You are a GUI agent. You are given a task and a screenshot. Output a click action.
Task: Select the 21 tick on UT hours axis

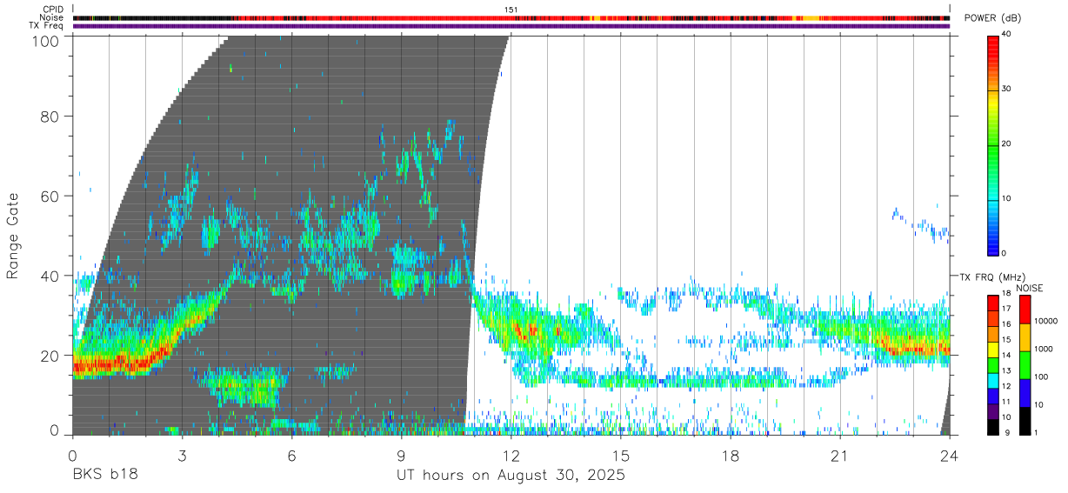pyautogui.click(x=840, y=455)
